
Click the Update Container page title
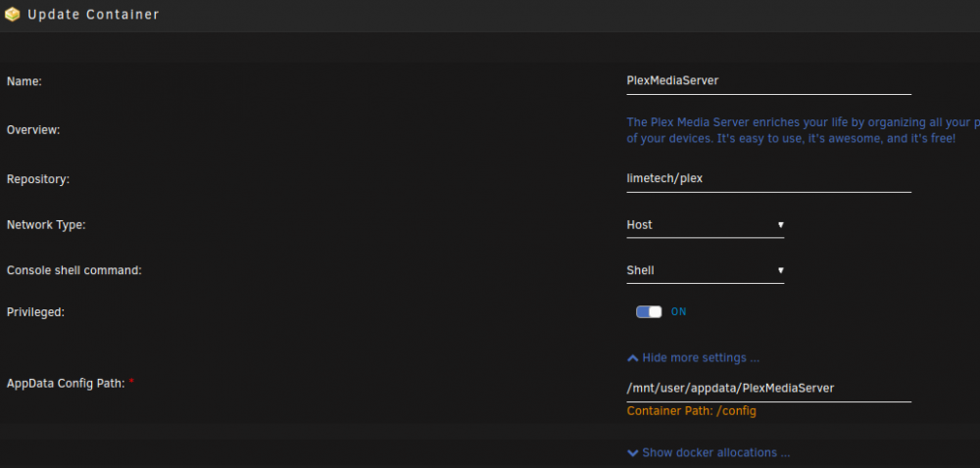click(94, 15)
